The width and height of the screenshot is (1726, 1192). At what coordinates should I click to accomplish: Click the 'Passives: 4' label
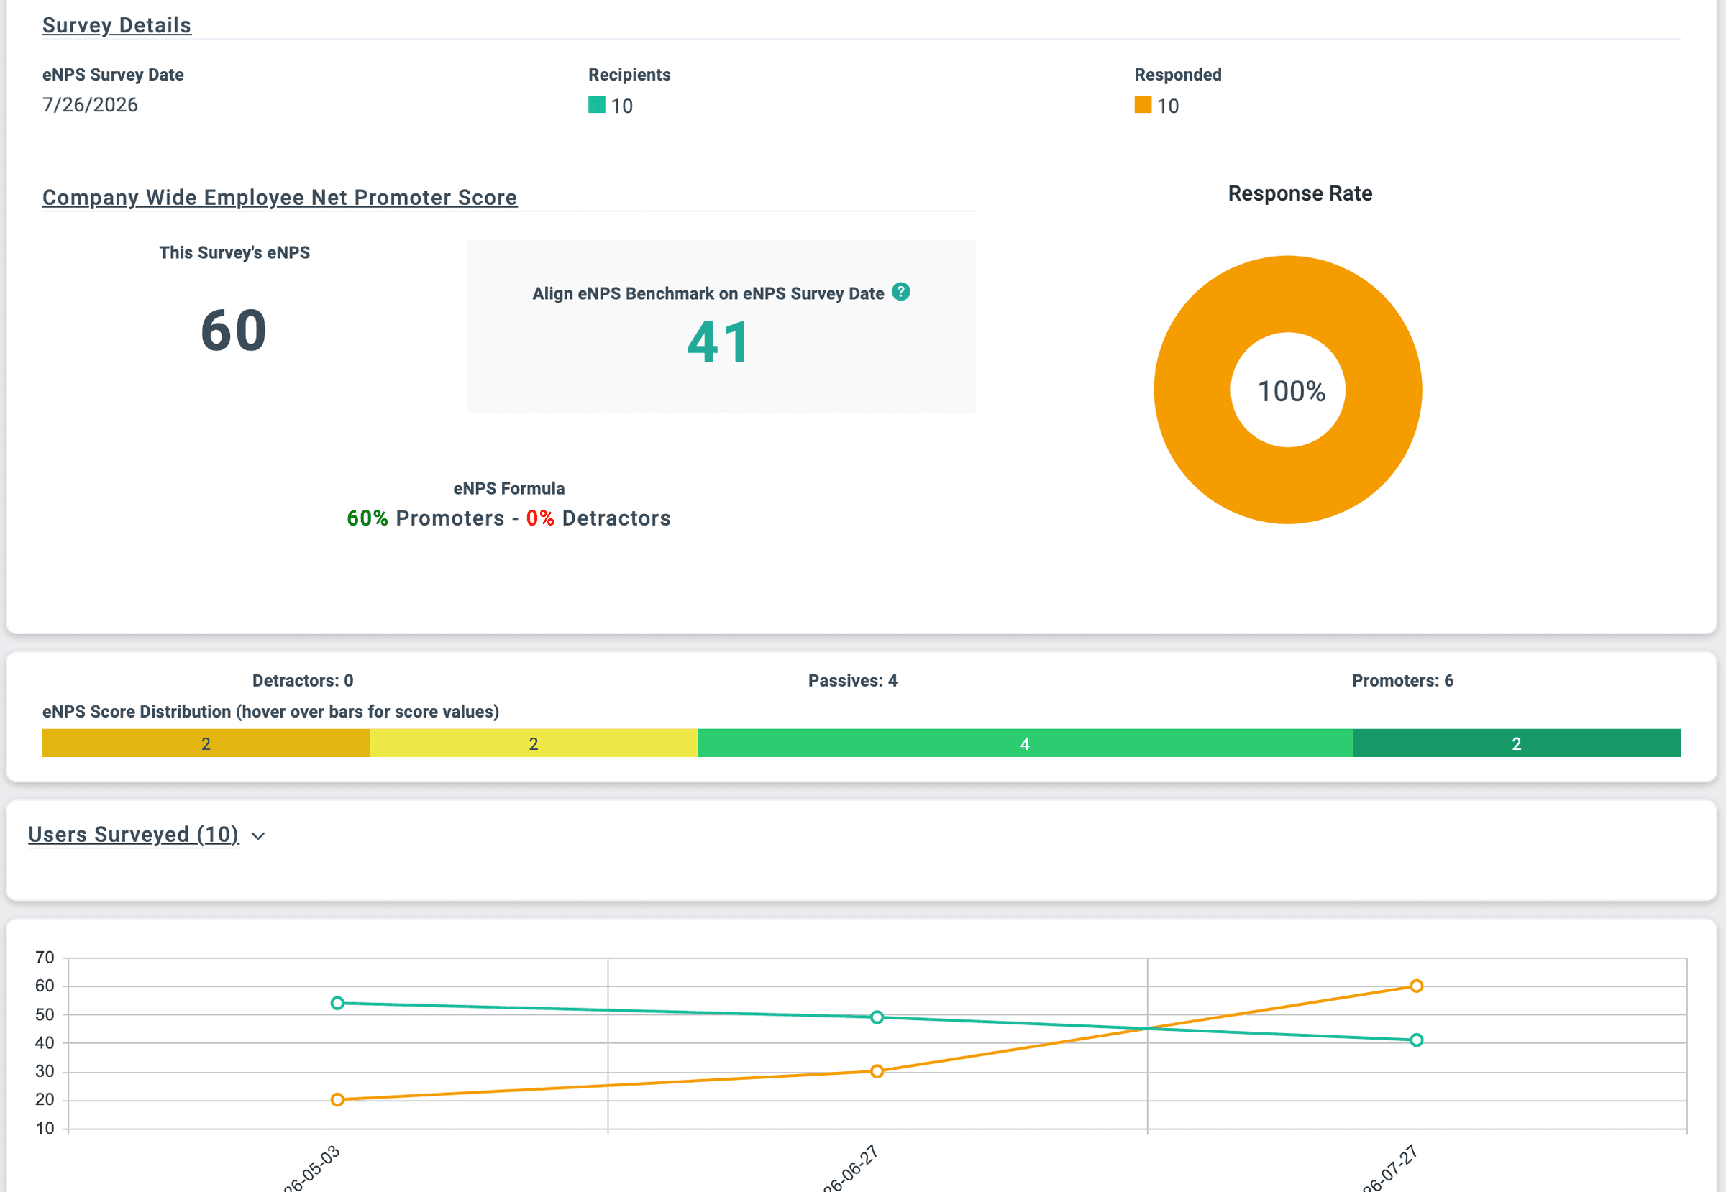point(852,680)
